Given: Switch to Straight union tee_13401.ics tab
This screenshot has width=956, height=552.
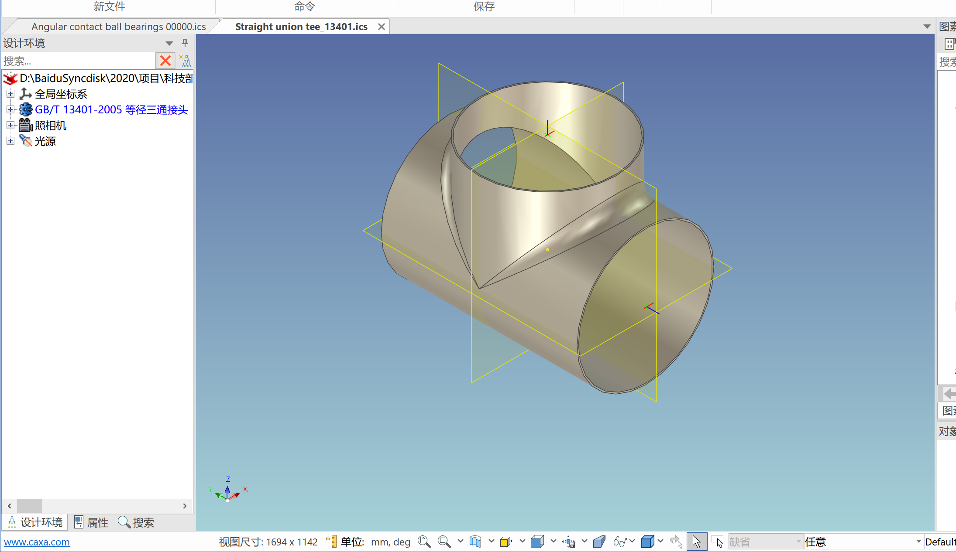Looking at the screenshot, I should [301, 27].
